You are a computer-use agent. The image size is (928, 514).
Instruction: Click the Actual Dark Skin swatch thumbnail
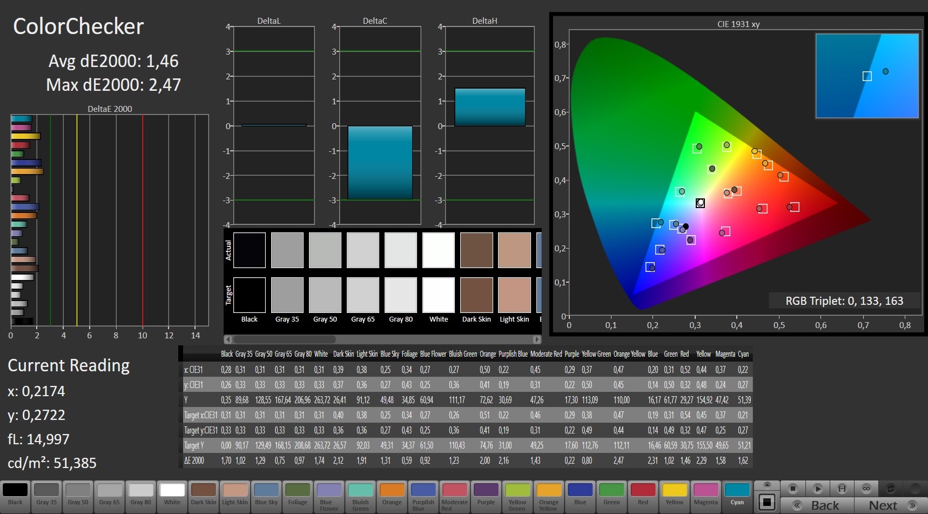[x=476, y=250]
